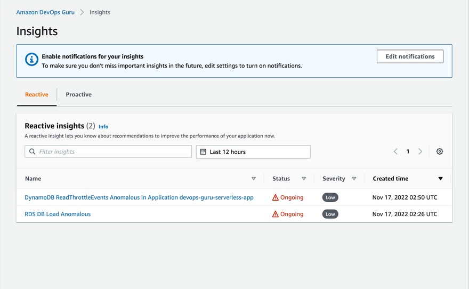Sort table by Name column arrow

click(254, 179)
